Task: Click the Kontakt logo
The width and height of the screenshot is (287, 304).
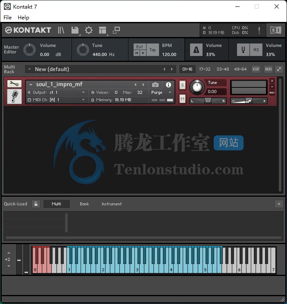Action: [x=28, y=30]
